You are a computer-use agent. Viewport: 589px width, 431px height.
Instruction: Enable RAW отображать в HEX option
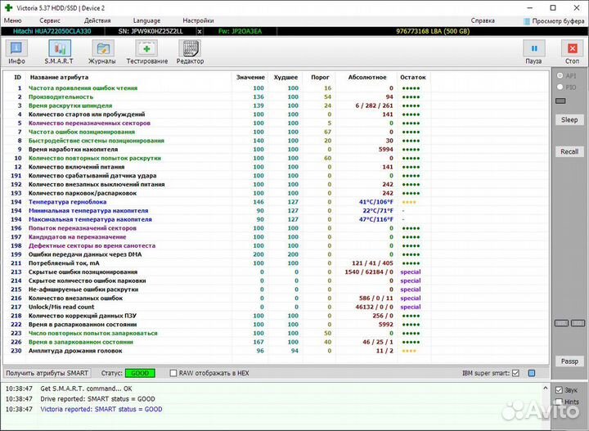(173, 373)
